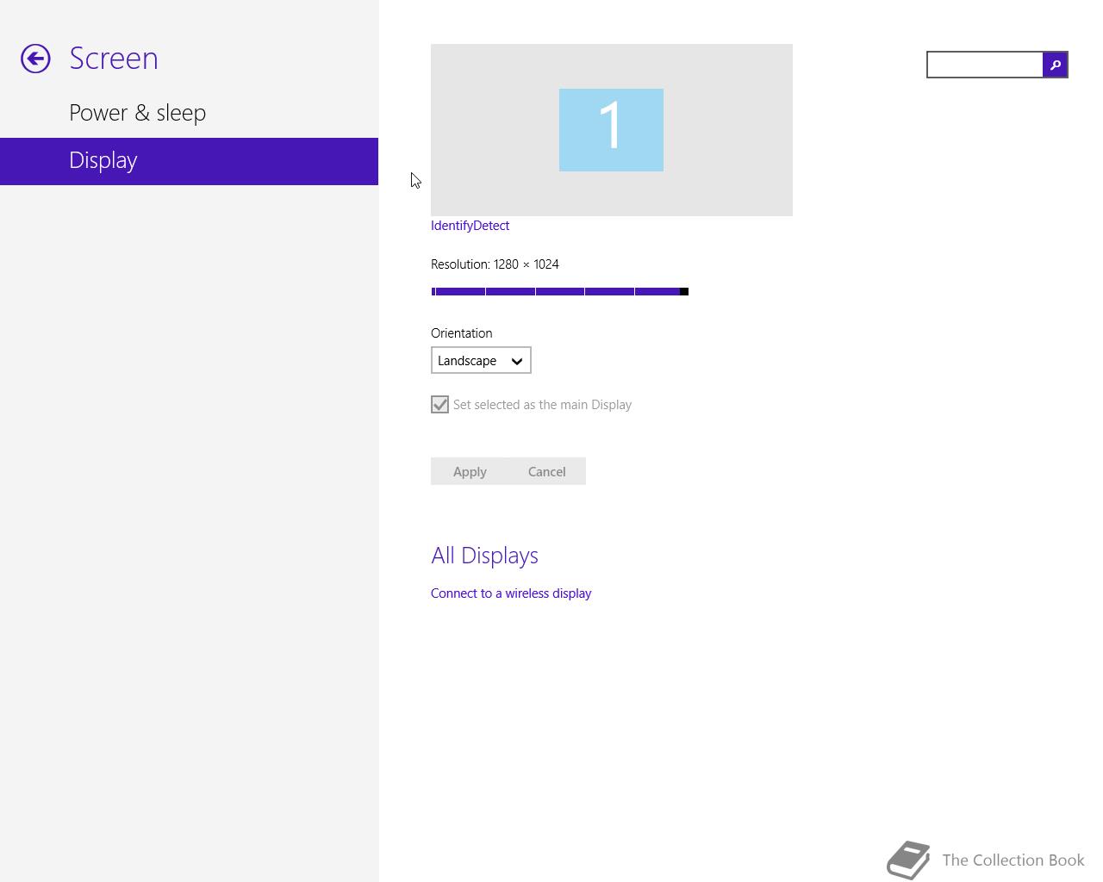
Task: Click the Identify link under the monitor preview
Action: (x=452, y=226)
